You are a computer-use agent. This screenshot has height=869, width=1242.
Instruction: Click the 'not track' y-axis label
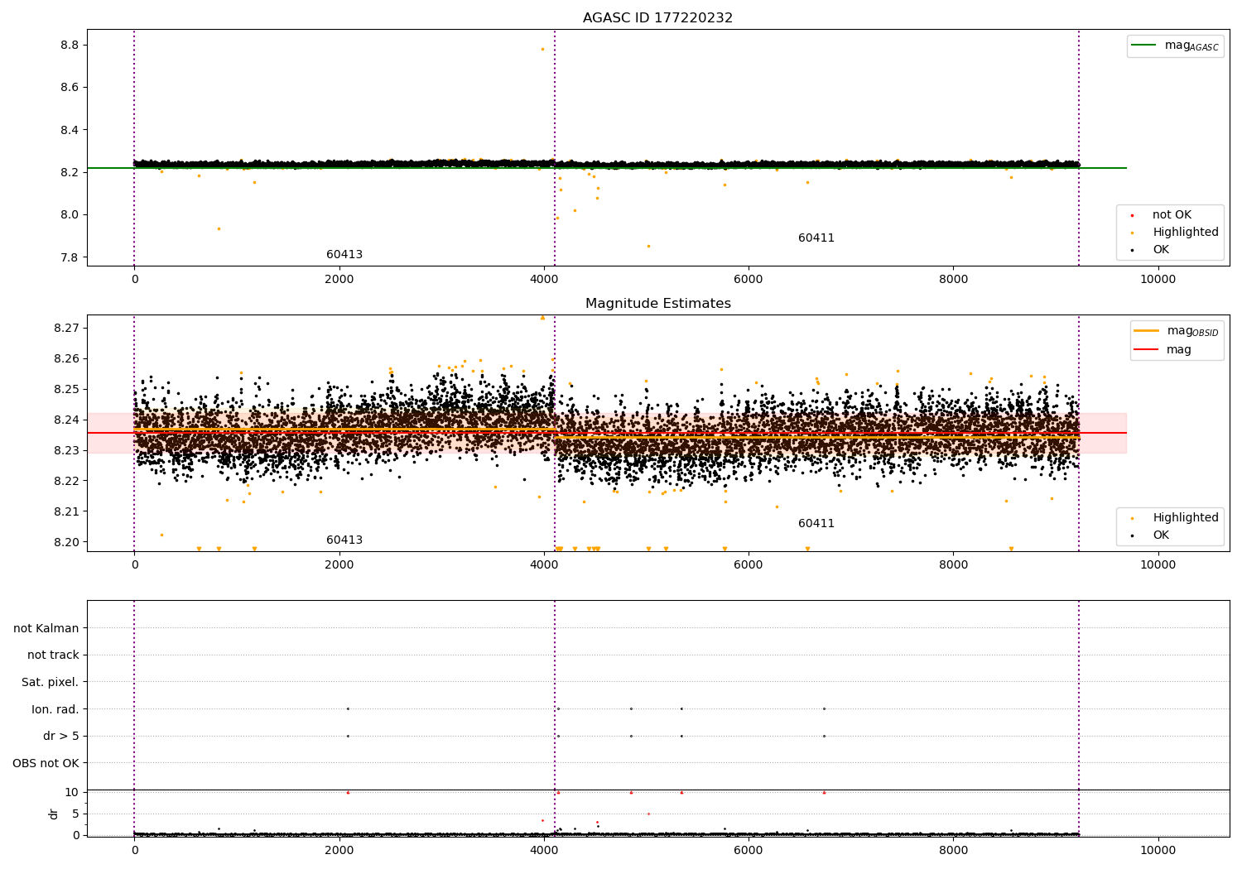point(53,655)
